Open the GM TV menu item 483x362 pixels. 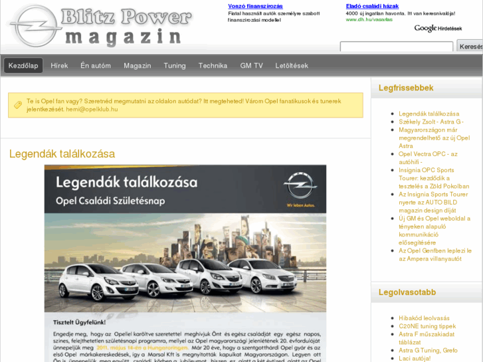click(251, 66)
